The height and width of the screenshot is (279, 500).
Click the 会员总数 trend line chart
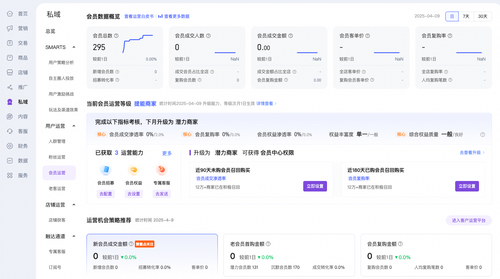(x=138, y=44)
